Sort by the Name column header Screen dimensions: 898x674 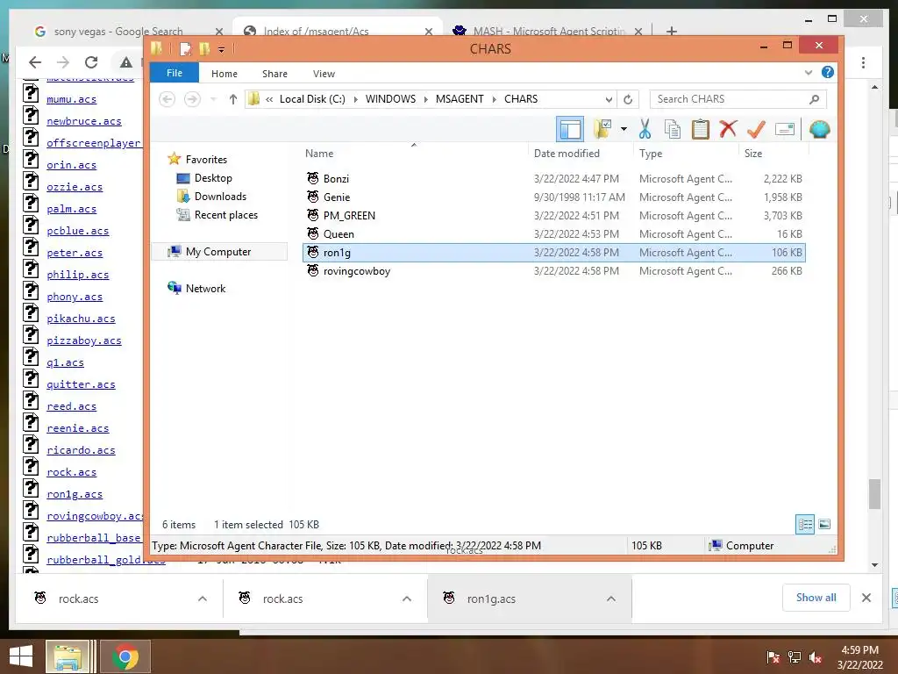(319, 154)
